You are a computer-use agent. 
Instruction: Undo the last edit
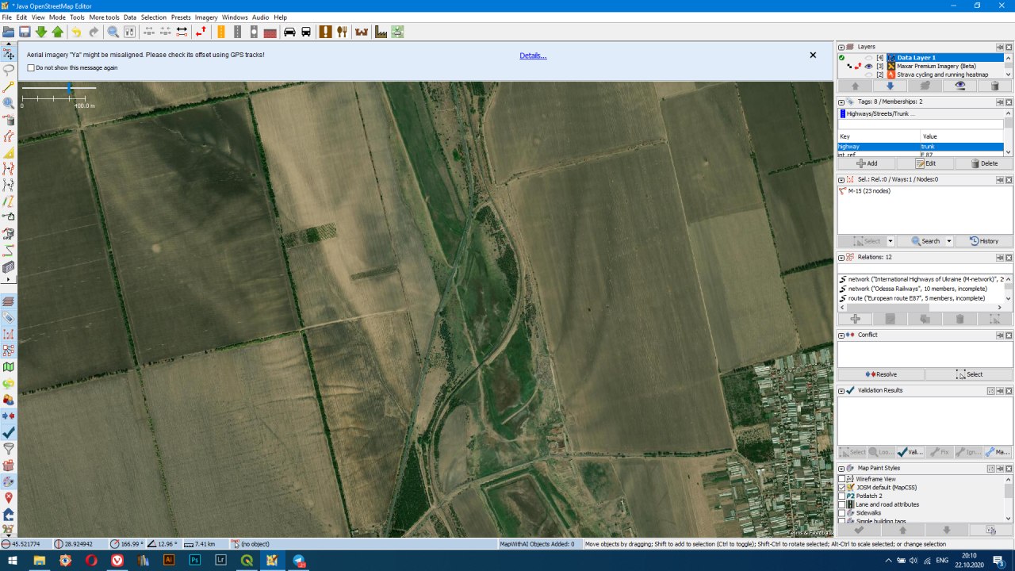pyautogui.click(x=76, y=32)
